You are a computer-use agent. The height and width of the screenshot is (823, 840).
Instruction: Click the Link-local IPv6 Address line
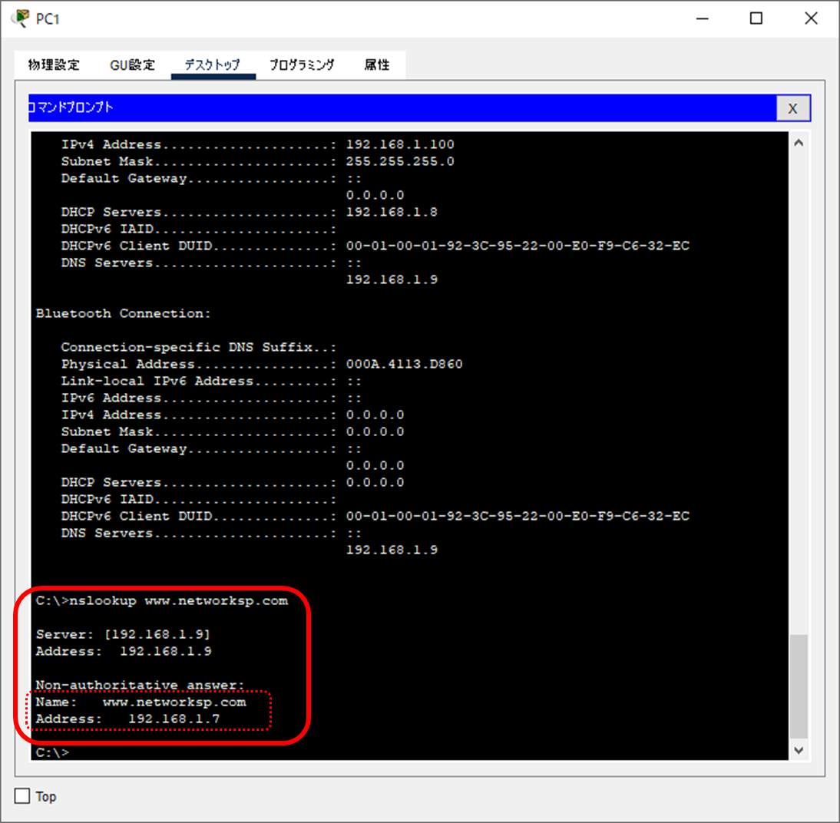[210, 381]
